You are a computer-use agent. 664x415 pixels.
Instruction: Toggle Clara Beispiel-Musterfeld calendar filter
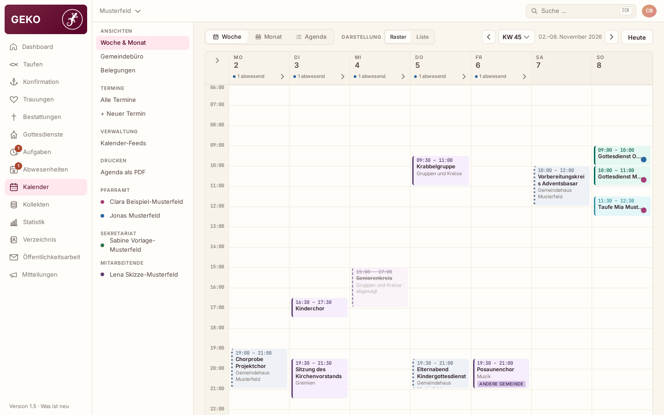(x=142, y=202)
